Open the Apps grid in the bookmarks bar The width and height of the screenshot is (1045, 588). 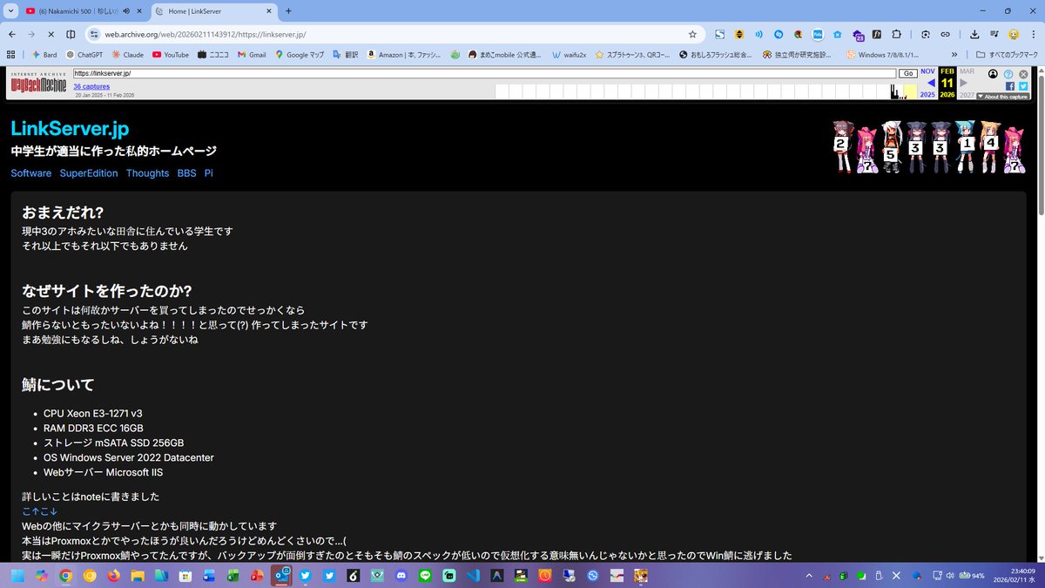tap(11, 54)
